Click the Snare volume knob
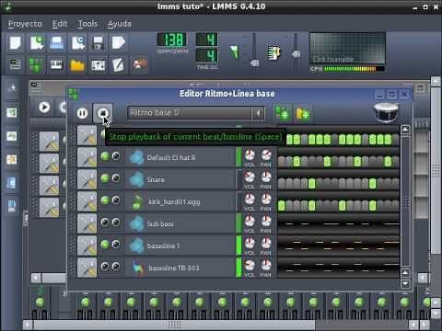Viewport: 442px width, 331px height. tap(250, 177)
